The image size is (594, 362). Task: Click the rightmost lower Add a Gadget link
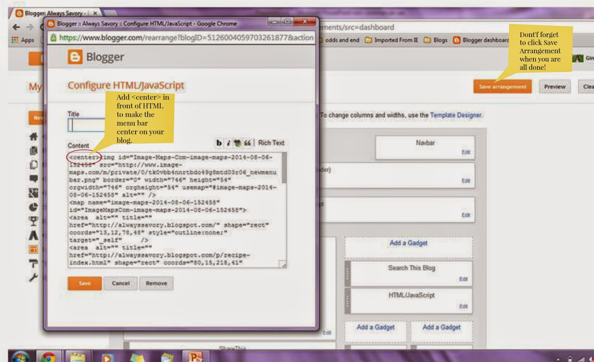coord(441,328)
